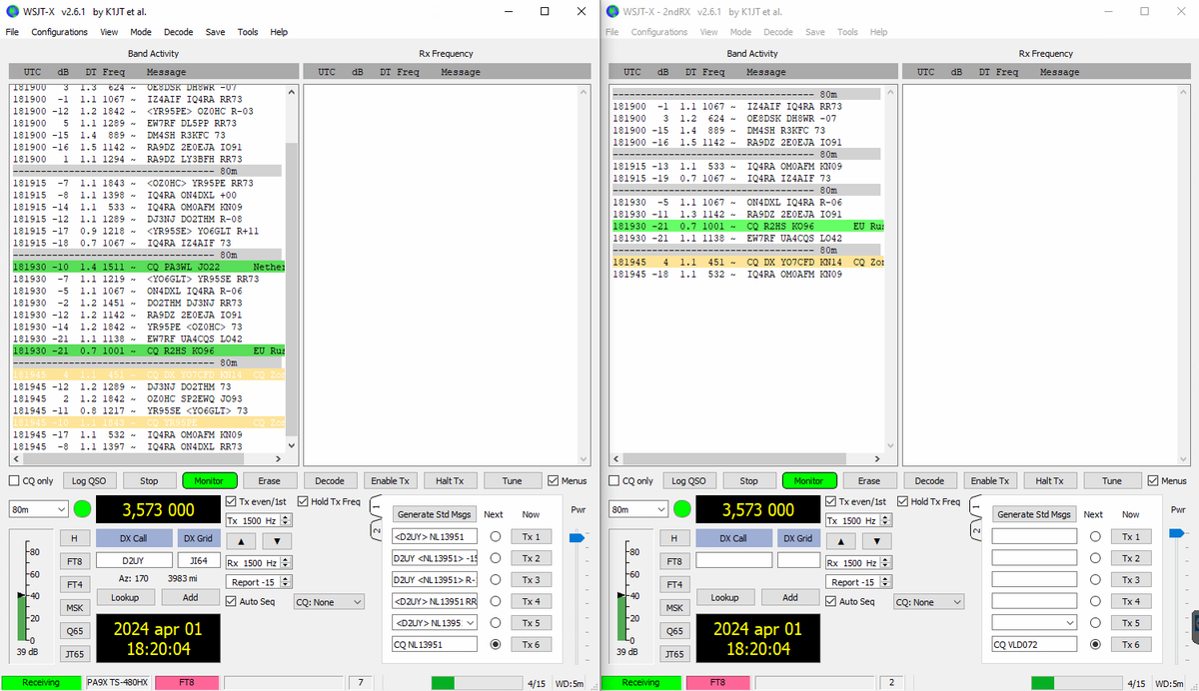Click Rx 1500 Hz spinner in left window

[259, 562]
